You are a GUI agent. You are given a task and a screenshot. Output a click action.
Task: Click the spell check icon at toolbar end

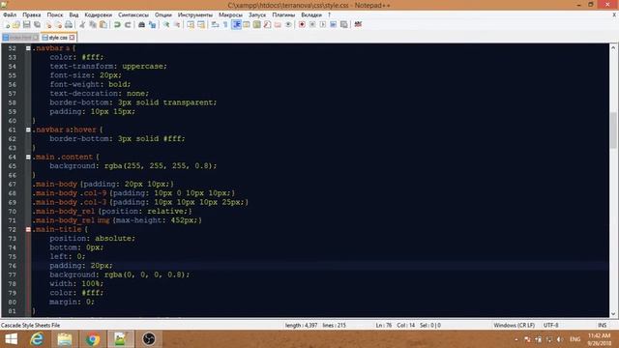pyautogui.click(x=358, y=25)
